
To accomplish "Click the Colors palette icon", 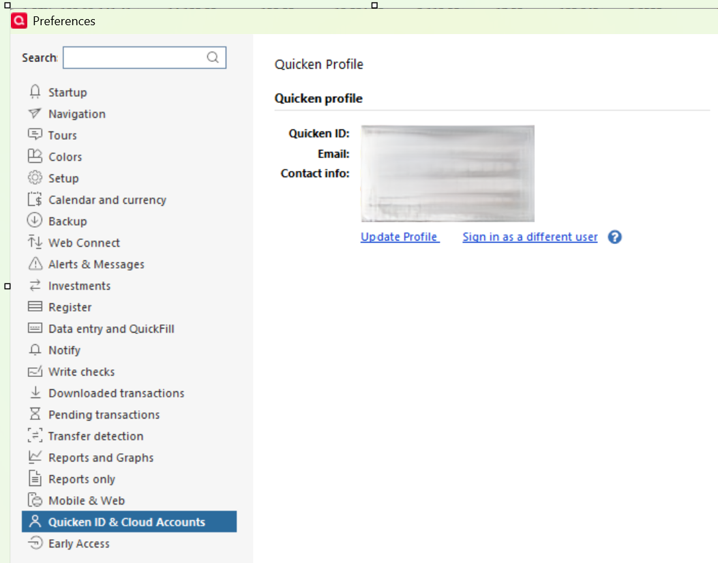I will pos(35,156).
